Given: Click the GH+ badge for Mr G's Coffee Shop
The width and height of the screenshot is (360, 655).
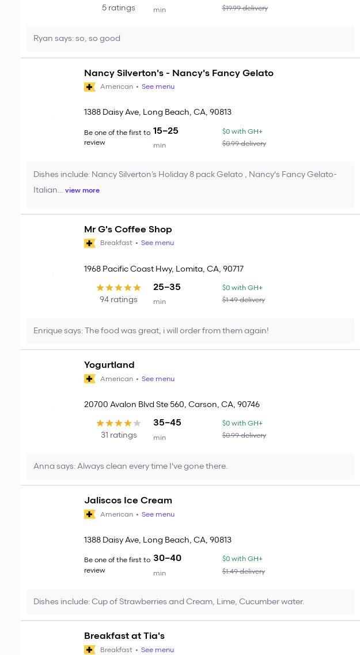Looking at the screenshot, I should 90,243.
